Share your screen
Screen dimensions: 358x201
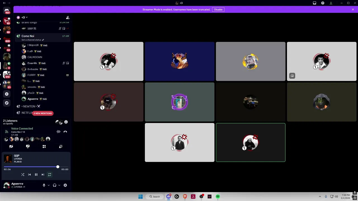point(28,146)
